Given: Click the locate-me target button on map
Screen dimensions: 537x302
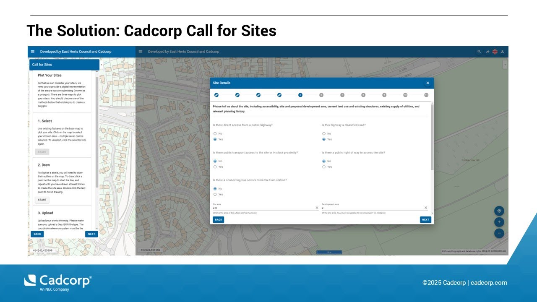Looking at the screenshot, I should [x=499, y=211].
